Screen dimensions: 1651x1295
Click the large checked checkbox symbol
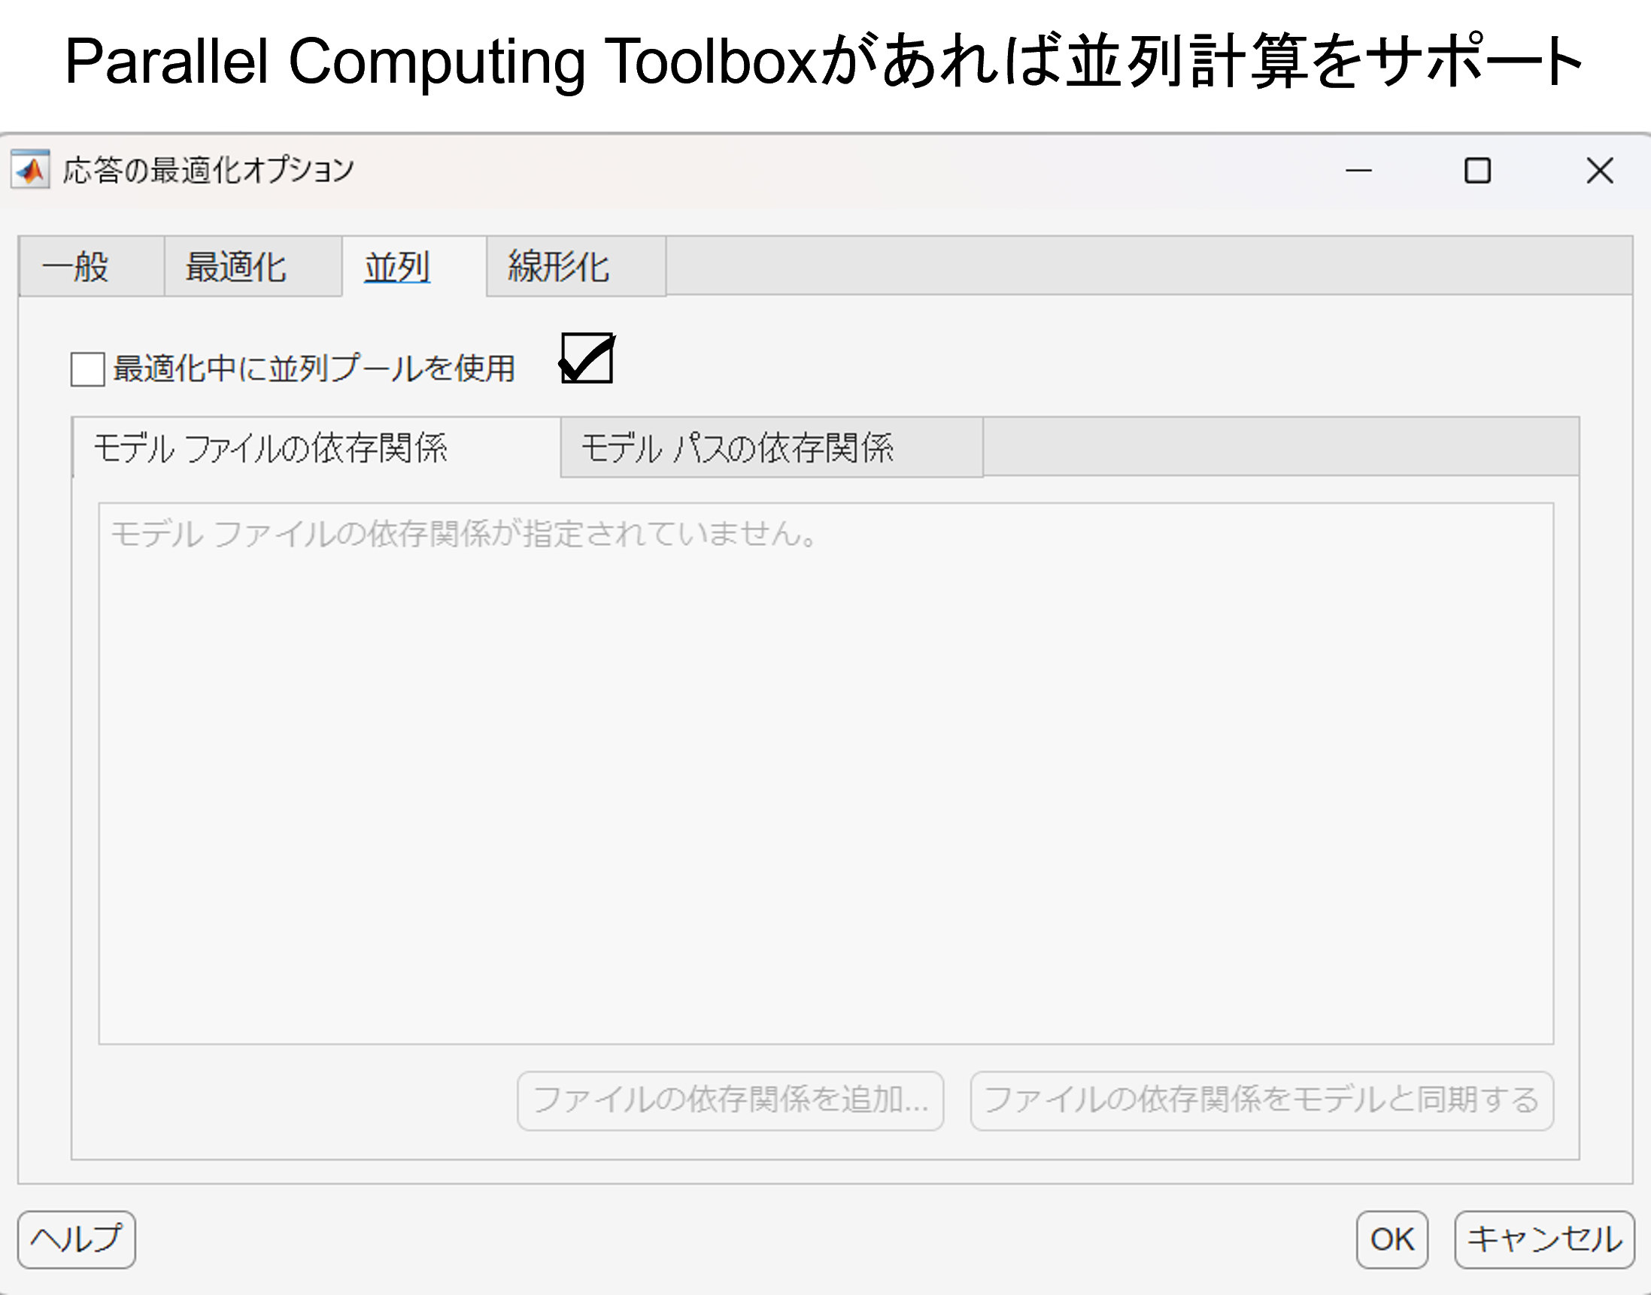(587, 358)
